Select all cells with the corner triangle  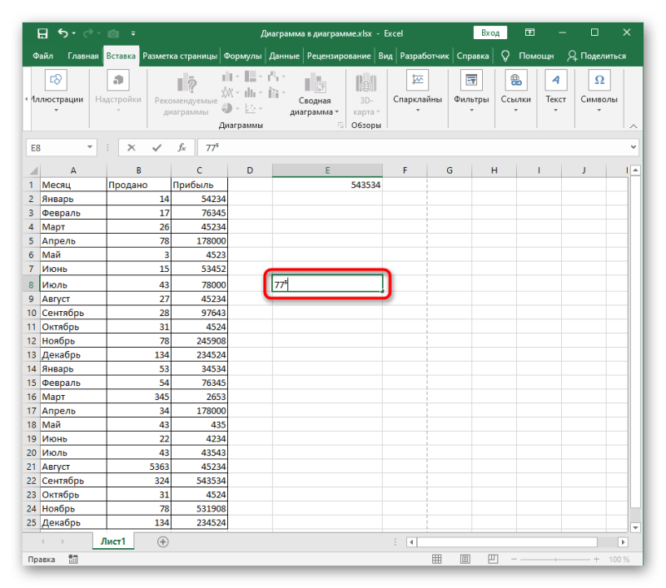[33, 170]
